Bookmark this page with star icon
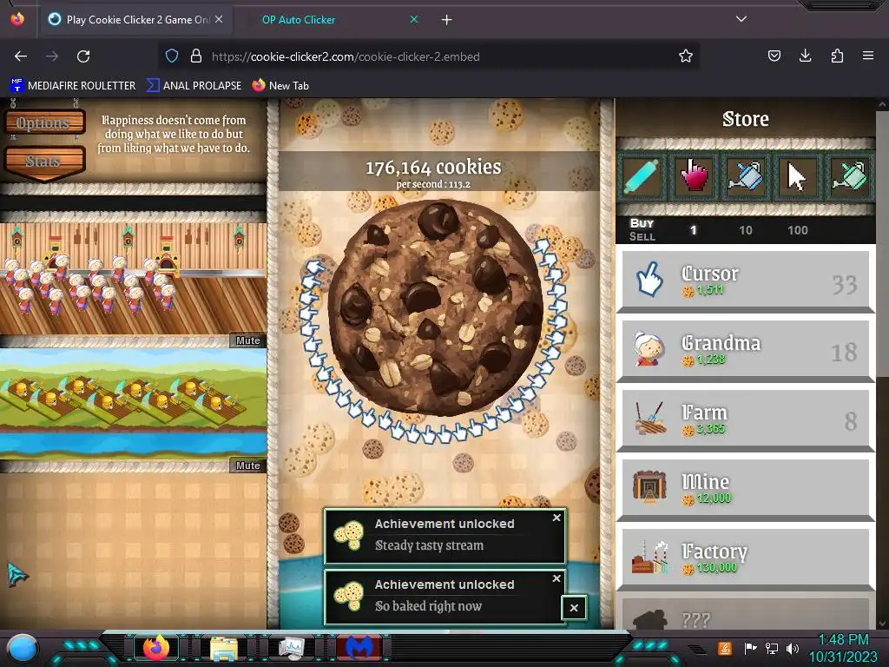889x667 pixels. (x=686, y=56)
